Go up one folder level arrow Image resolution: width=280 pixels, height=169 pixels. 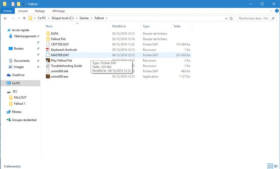[24, 18]
